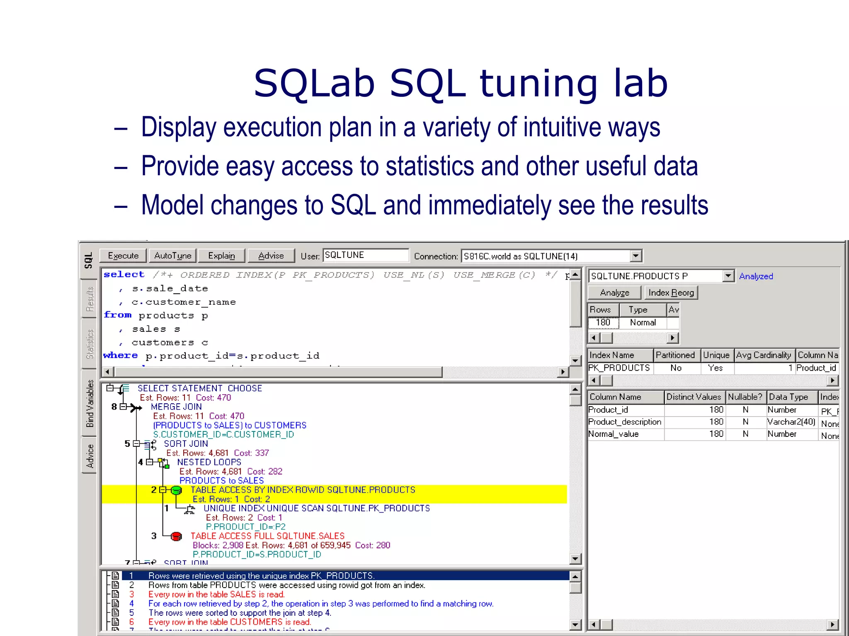
Task: Open the Results side tab
Action: coord(89,299)
